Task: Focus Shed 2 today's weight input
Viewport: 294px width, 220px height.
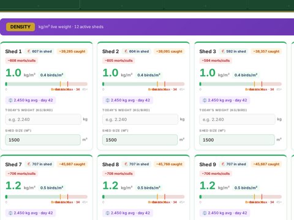Action: 140,119
